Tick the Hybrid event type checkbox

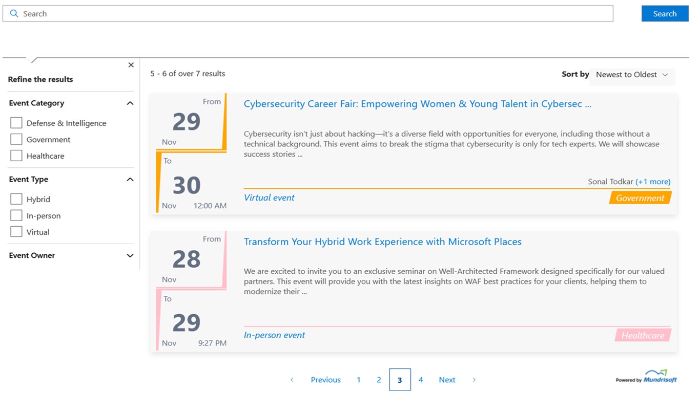tap(16, 200)
